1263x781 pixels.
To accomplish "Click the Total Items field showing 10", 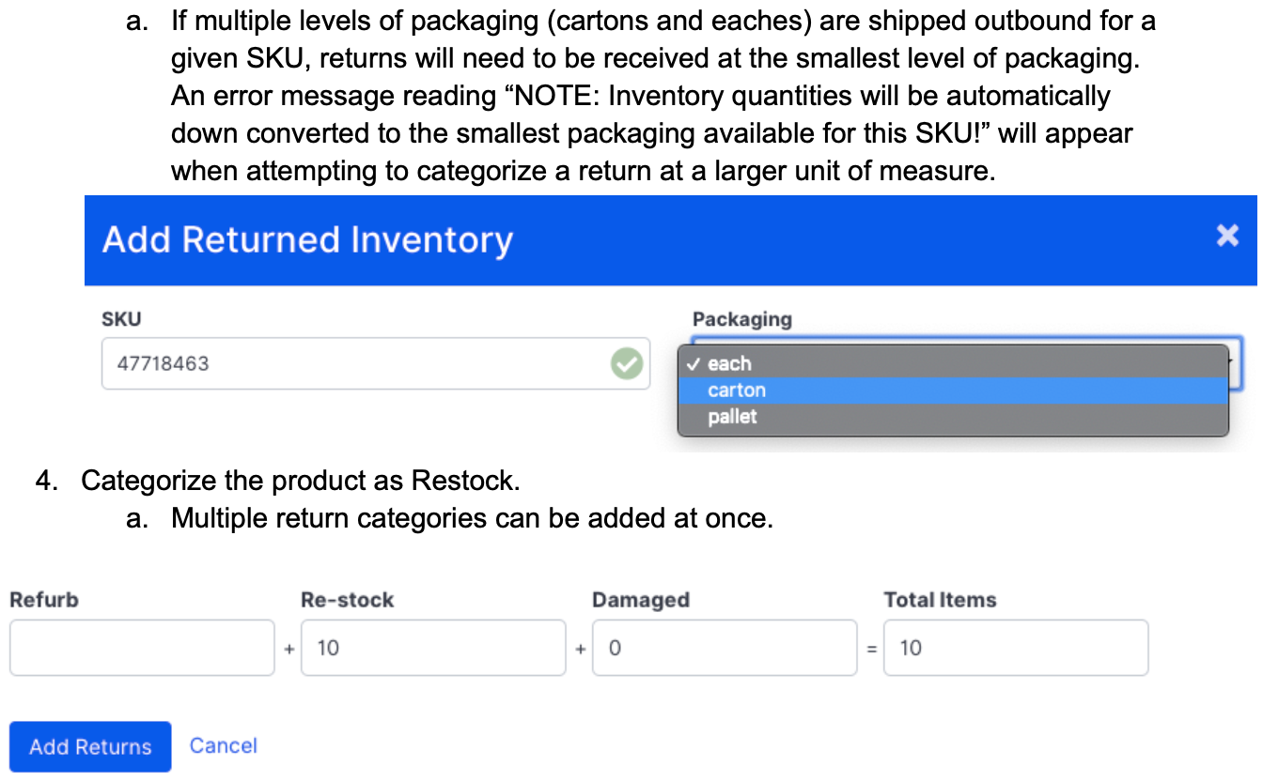I will coord(1015,648).
